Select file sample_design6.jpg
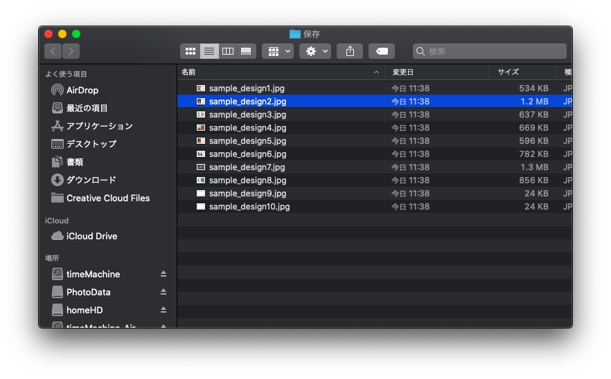The image size is (611, 379). [375, 154]
